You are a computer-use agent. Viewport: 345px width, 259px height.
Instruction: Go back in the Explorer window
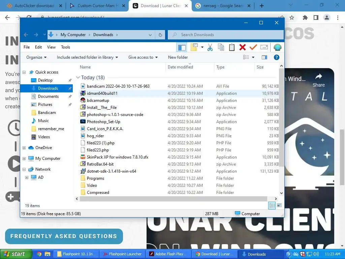point(26,35)
